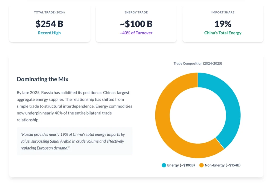The width and height of the screenshot is (270, 183).
Task: Click the ~40% of Turnover label
Action: tap(136, 33)
